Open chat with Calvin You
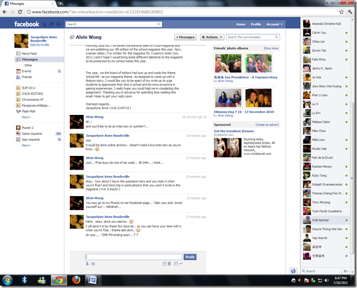Screen dimensions: 357x288 325,33
